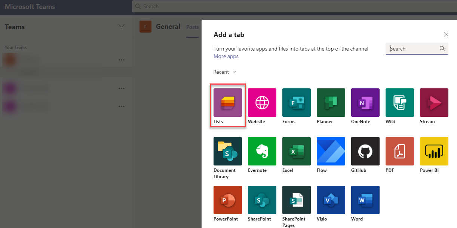Apply the teams filter icon

(122, 27)
